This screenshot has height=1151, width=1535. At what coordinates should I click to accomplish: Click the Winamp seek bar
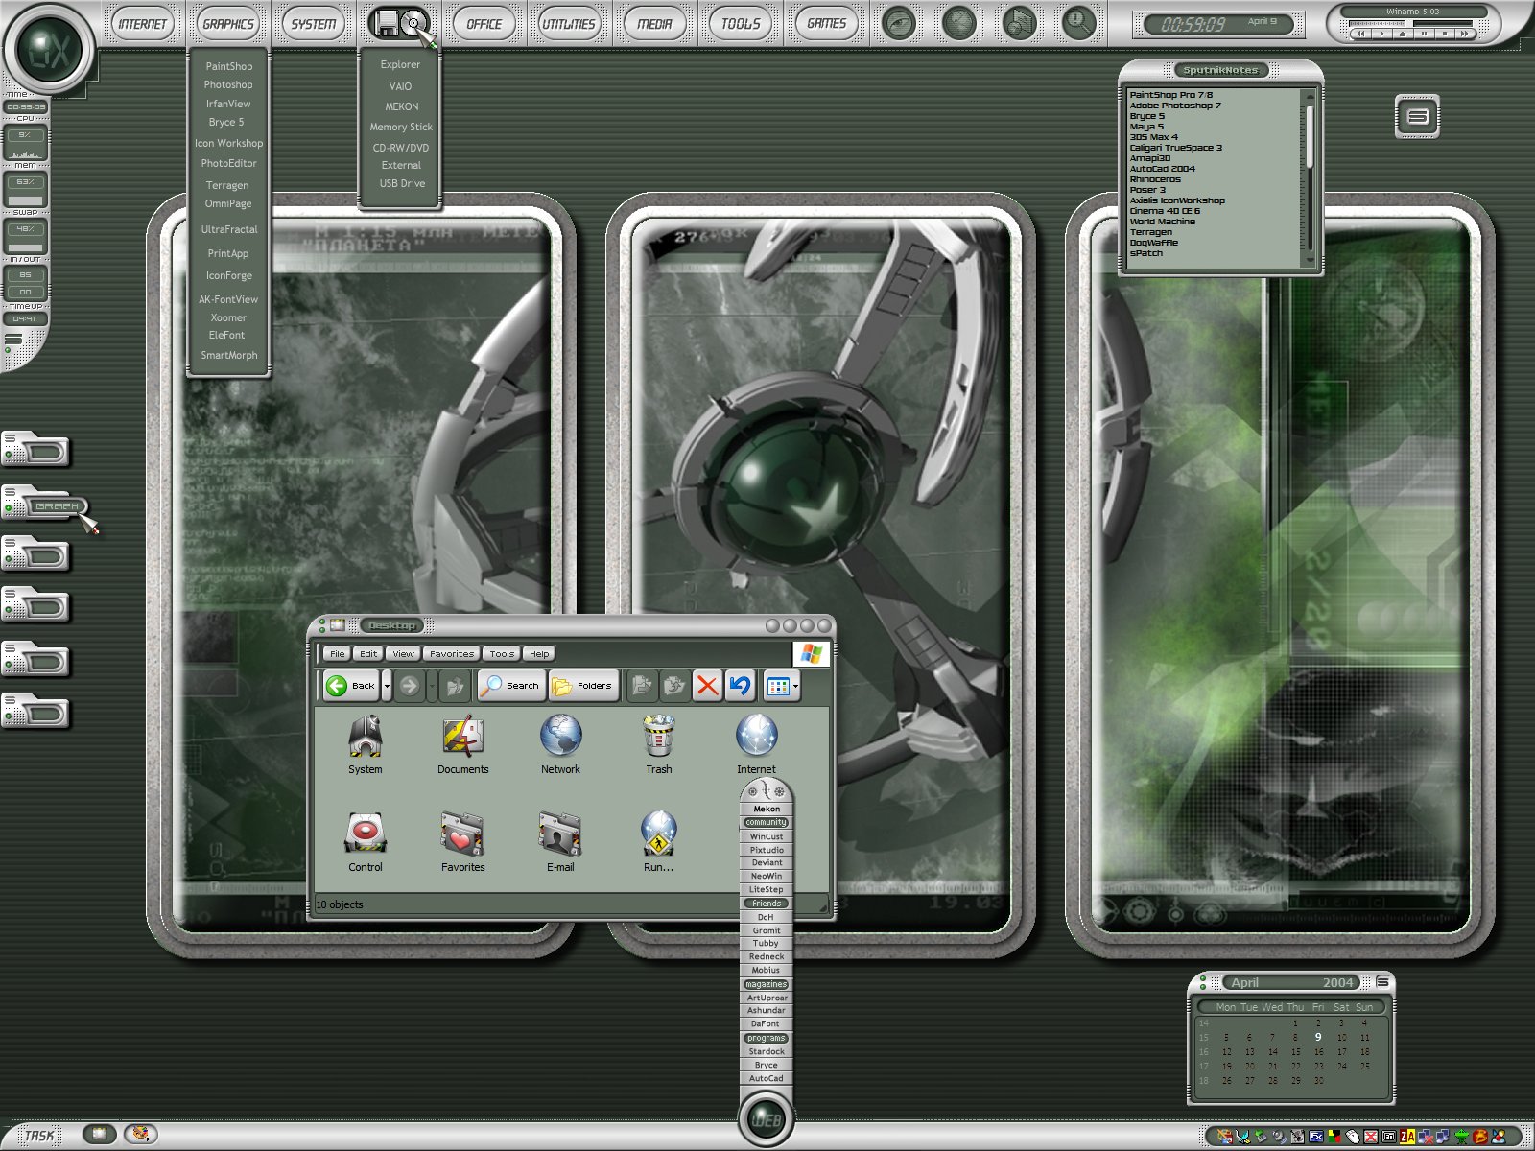tap(1443, 23)
